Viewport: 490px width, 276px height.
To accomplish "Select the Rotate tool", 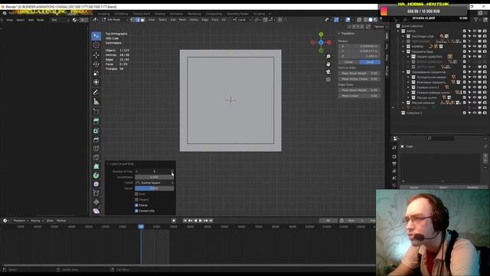I will (96, 64).
